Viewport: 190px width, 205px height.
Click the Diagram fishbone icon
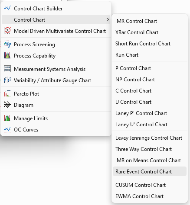point(7,105)
